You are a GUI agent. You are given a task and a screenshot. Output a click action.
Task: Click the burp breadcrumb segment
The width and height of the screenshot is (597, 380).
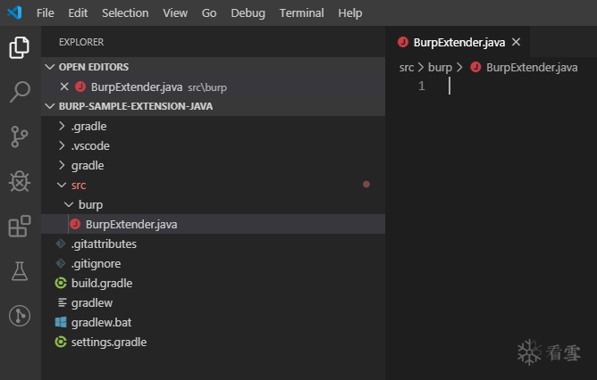point(440,67)
